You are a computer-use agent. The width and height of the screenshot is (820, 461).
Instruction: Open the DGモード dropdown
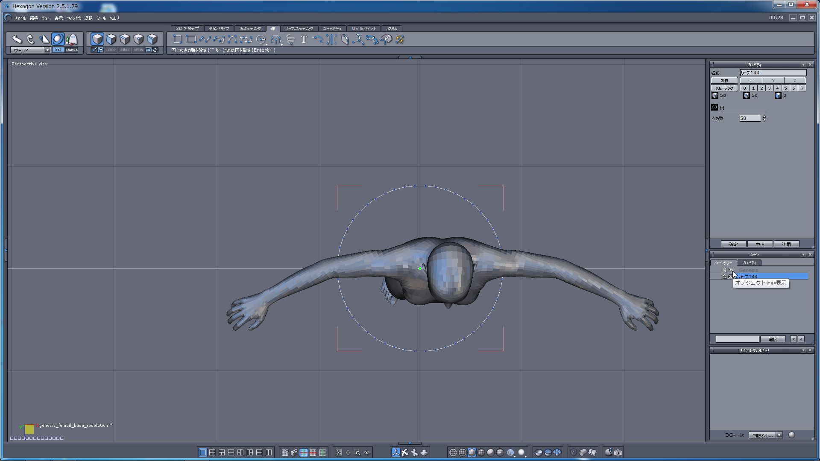click(x=779, y=435)
